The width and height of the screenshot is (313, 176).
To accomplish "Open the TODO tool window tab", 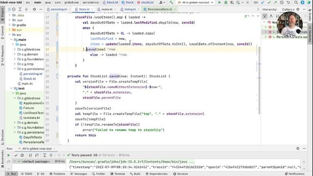I will [x=26, y=174].
